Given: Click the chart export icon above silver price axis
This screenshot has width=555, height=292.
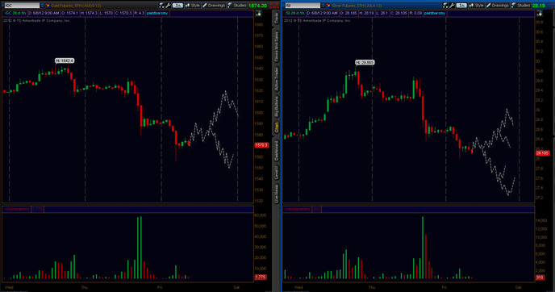Looking at the screenshot, I should [540, 14].
